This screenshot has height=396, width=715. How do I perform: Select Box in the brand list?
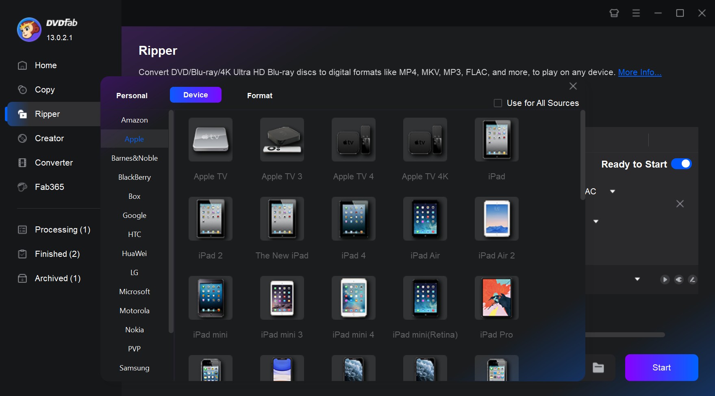click(x=135, y=196)
